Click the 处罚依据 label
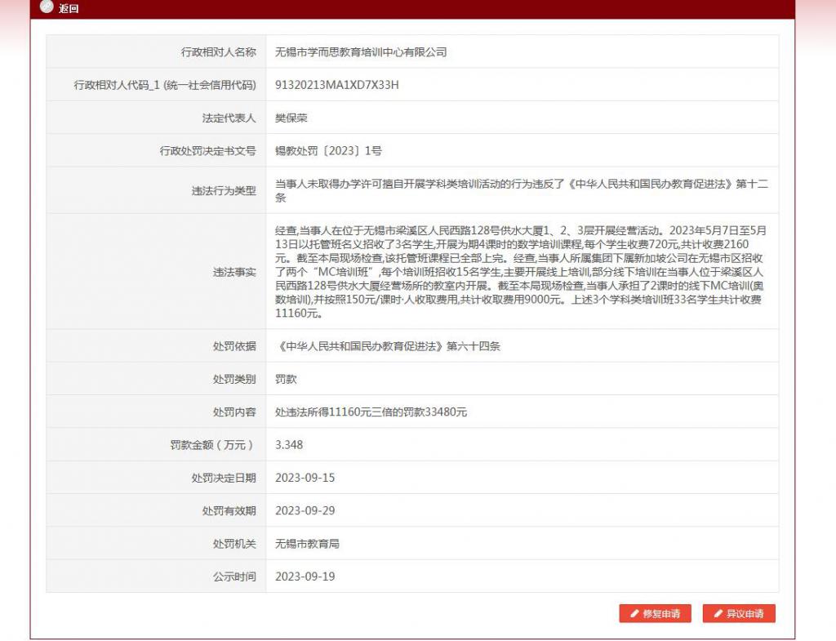The height and width of the screenshot is (641, 836). tap(234, 346)
